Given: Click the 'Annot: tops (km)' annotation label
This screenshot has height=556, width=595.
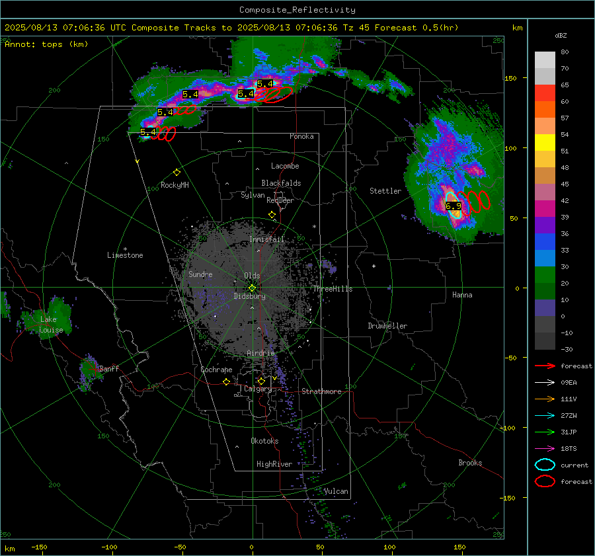Looking at the screenshot, I should pos(46,44).
